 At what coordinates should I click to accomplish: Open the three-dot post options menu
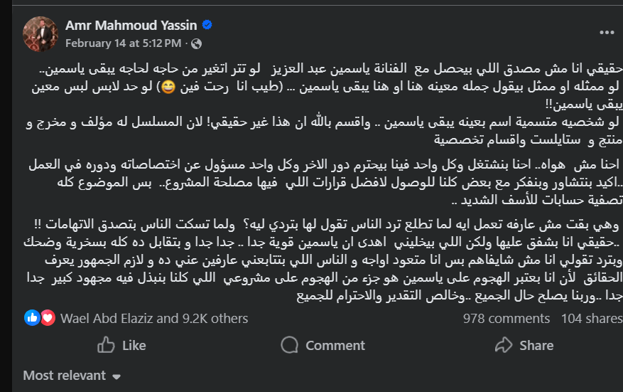[607, 33]
